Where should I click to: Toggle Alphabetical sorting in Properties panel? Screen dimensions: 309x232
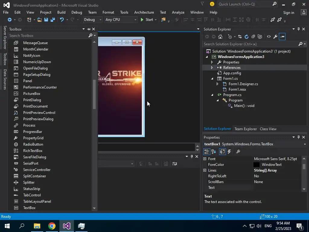[214, 152]
